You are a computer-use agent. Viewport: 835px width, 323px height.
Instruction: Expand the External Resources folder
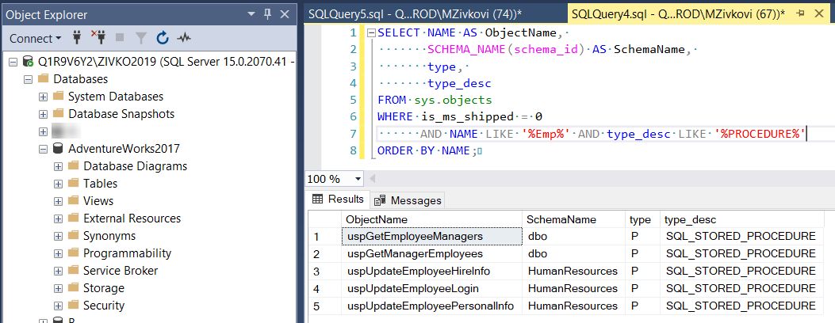click(59, 218)
